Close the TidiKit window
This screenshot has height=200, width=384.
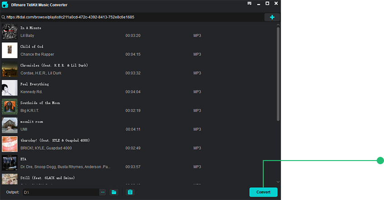[x=276, y=4]
